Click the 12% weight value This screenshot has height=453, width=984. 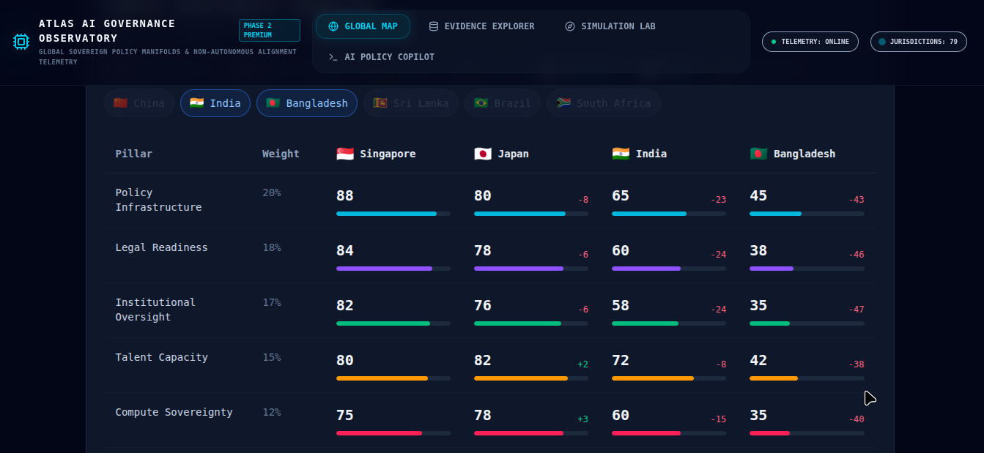pos(272,412)
